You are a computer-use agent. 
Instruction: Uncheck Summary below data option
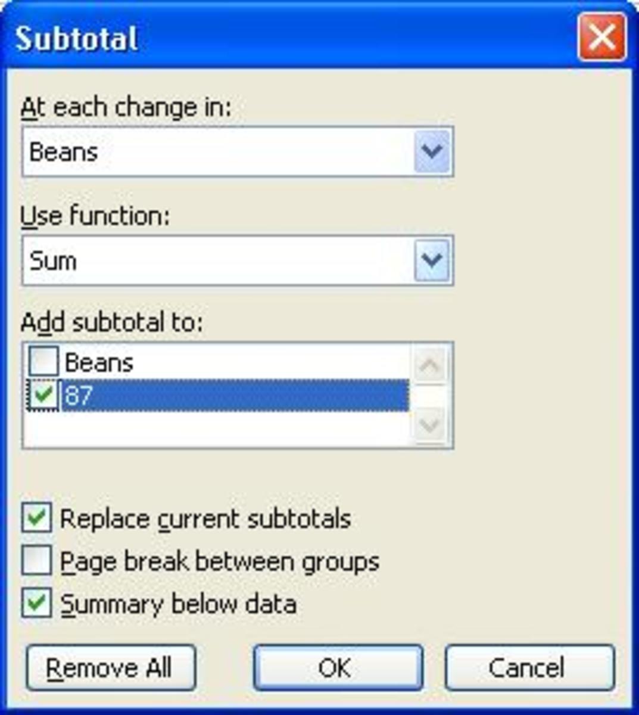(37, 604)
